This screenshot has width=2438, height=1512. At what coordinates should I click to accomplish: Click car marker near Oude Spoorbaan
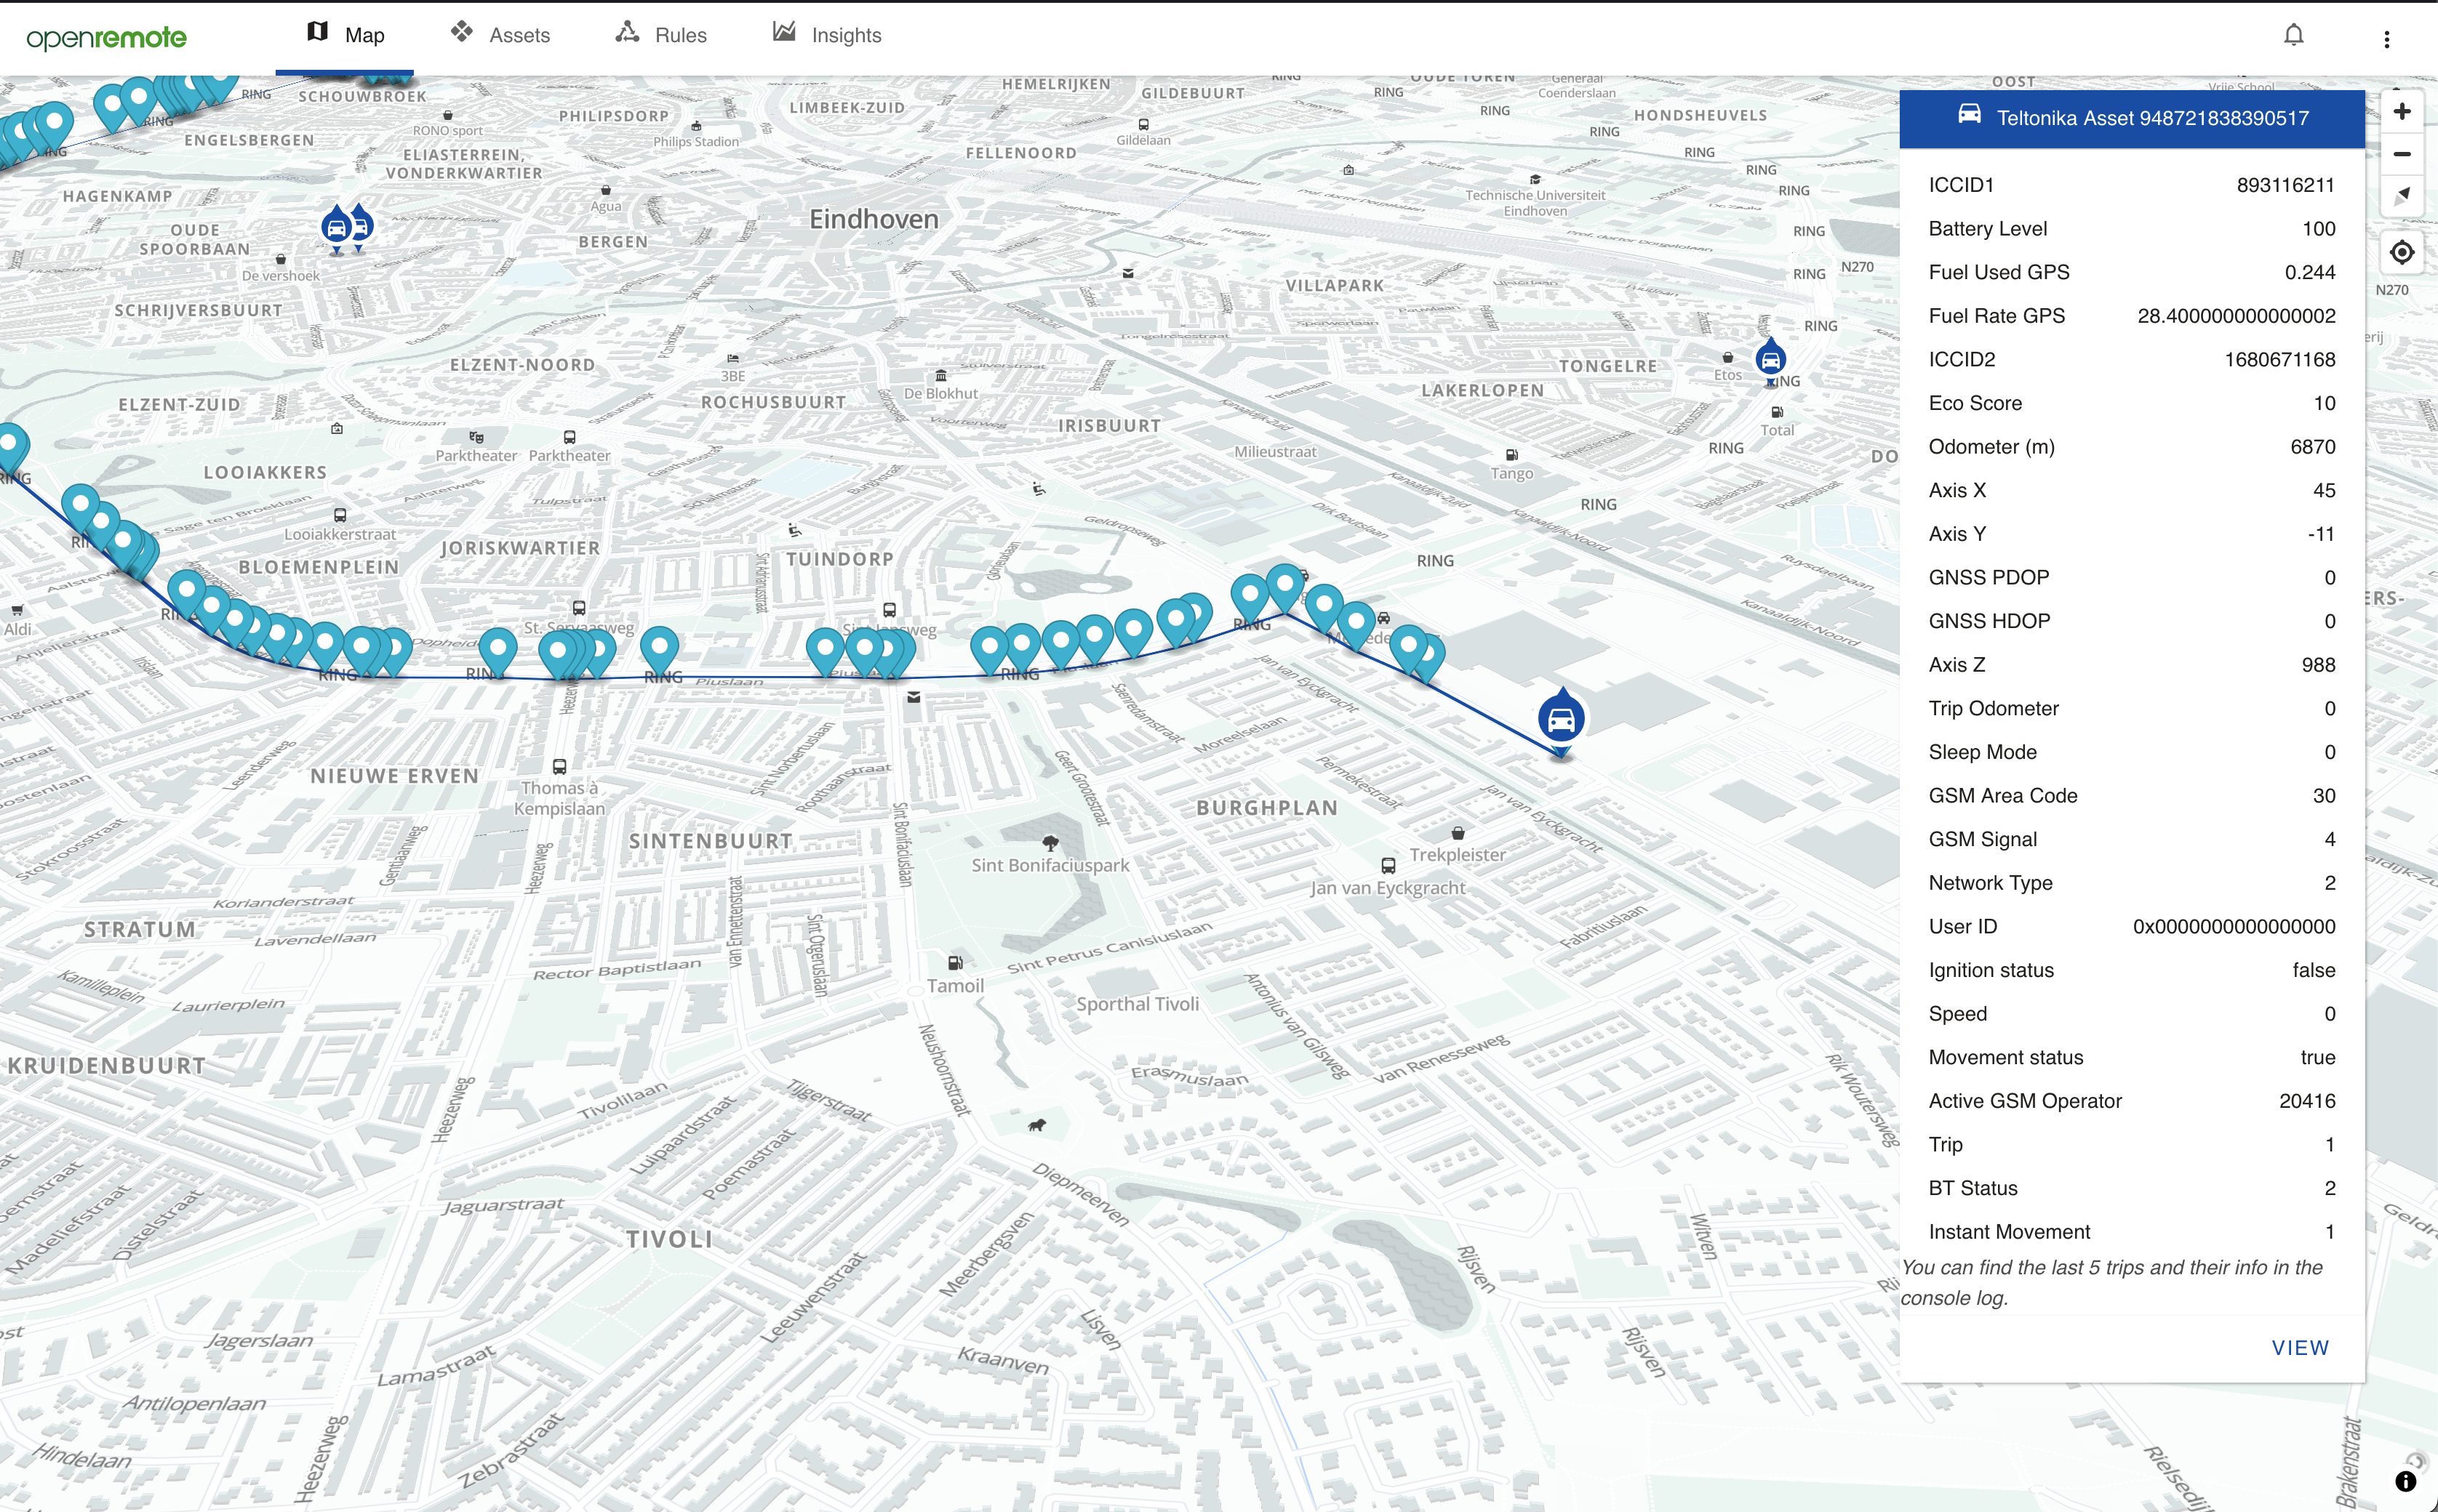(x=337, y=228)
